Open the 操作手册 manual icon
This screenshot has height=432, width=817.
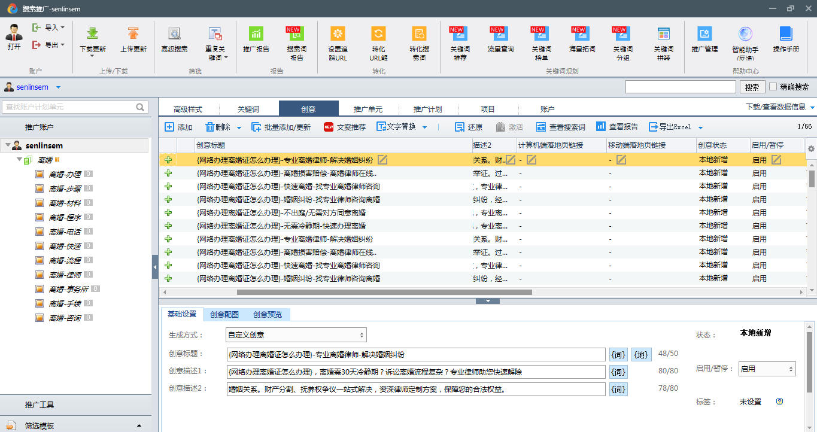[x=785, y=34]
